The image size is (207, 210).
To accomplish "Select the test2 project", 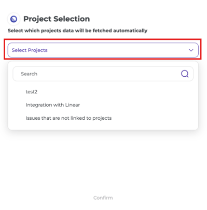I will [x=32, y=92].
